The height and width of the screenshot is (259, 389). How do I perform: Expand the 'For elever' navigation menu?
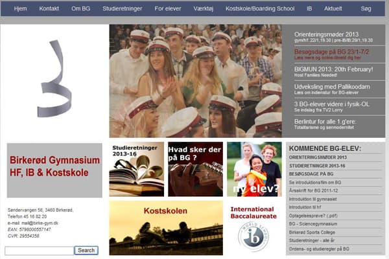point(168,9)
